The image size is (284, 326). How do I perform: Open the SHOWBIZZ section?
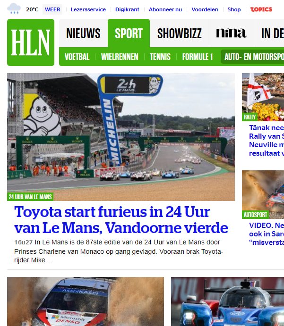click(x=179, y=33)
